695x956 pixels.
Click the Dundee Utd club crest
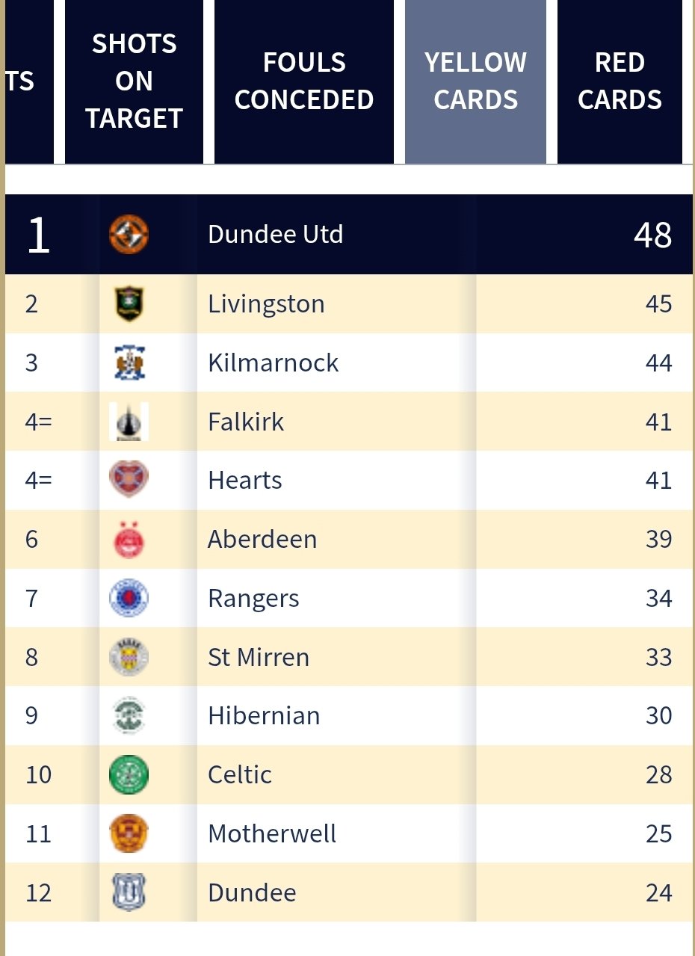[x=129, y=234]
